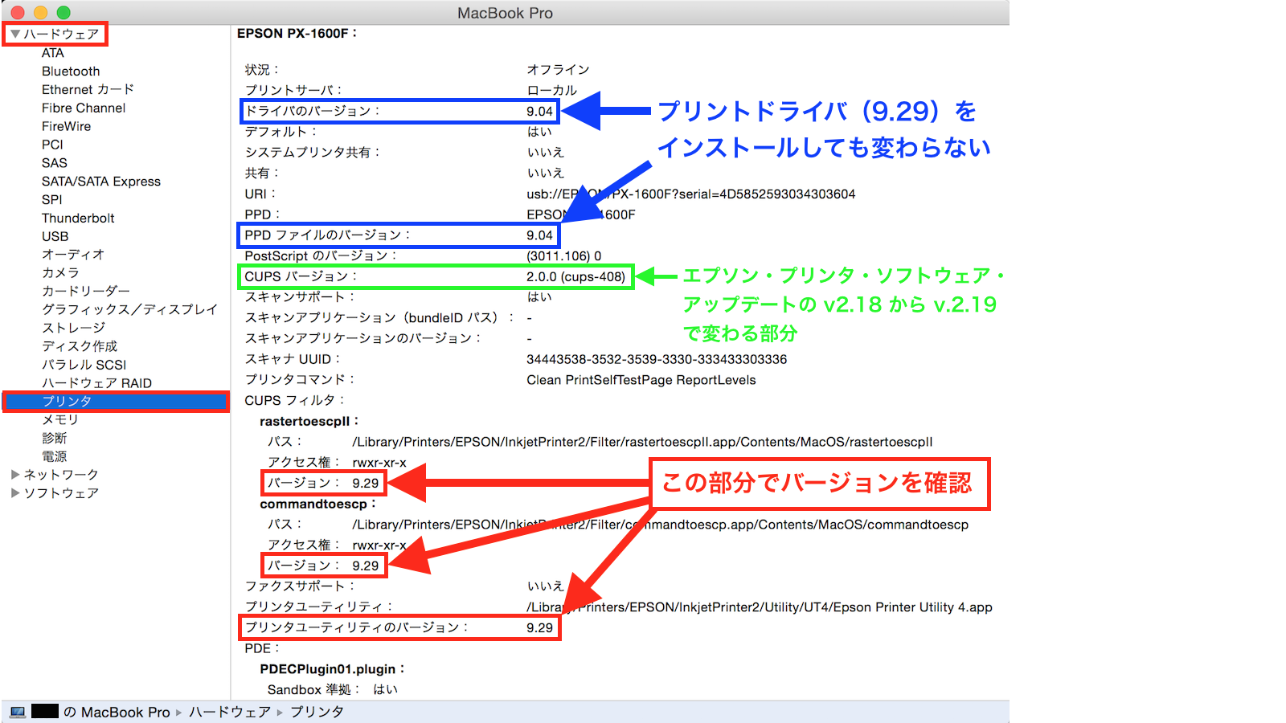Screen dimensions: 1286x723
Task: Click the rastertoescpII filter path
Action: (642, 442)
